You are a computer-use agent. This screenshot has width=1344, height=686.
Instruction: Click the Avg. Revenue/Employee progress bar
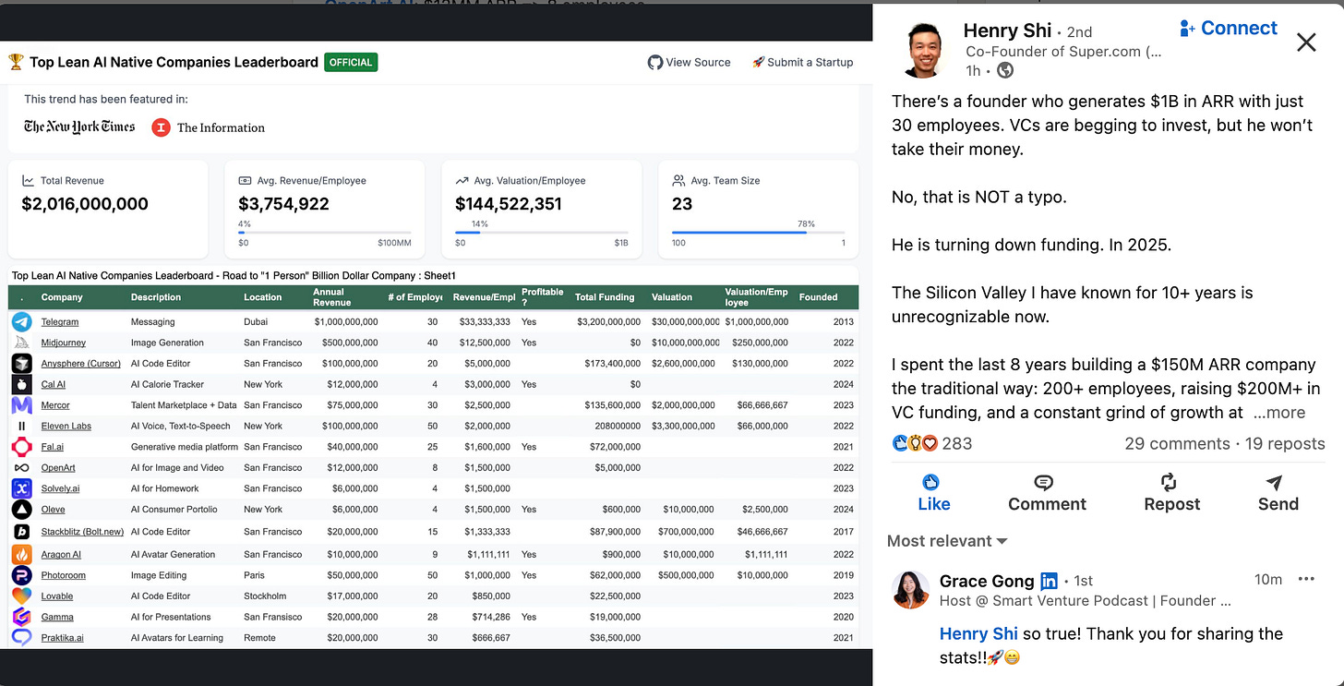coord(325,233)
